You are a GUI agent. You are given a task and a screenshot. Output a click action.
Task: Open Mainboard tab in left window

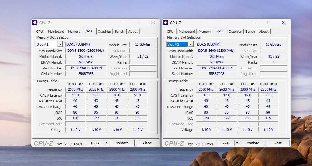click(56, 32)
